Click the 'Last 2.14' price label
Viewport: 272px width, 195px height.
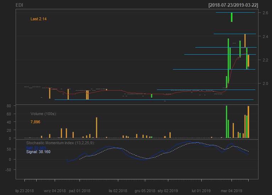point(38,19)
